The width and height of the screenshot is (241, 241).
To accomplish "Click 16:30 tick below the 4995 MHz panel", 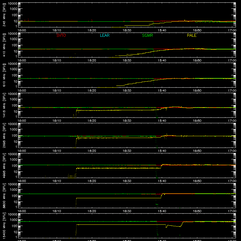I will pos(127,181).
